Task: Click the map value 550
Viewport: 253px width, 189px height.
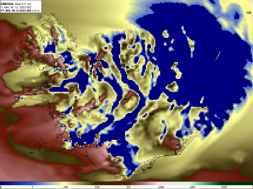Action: tap(152, 114)
